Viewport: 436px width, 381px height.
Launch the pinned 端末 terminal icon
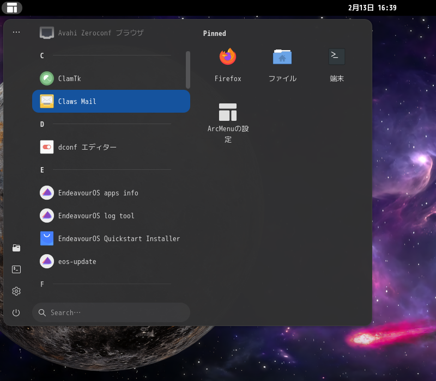click(337, 57)
